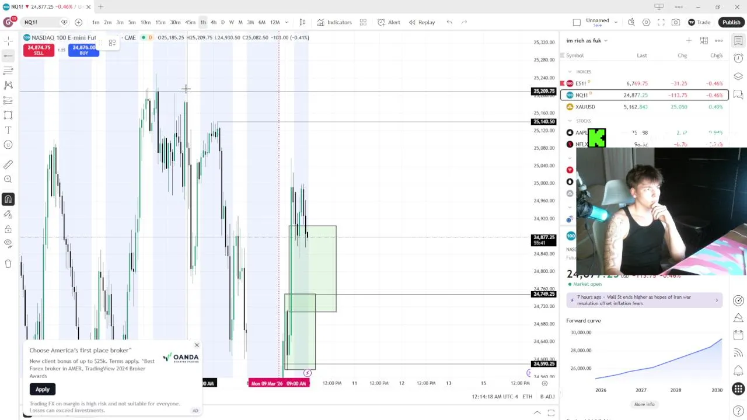This screenshot has height=420, width=747.
Task: Click the blue BUY button
Action: 83,50
